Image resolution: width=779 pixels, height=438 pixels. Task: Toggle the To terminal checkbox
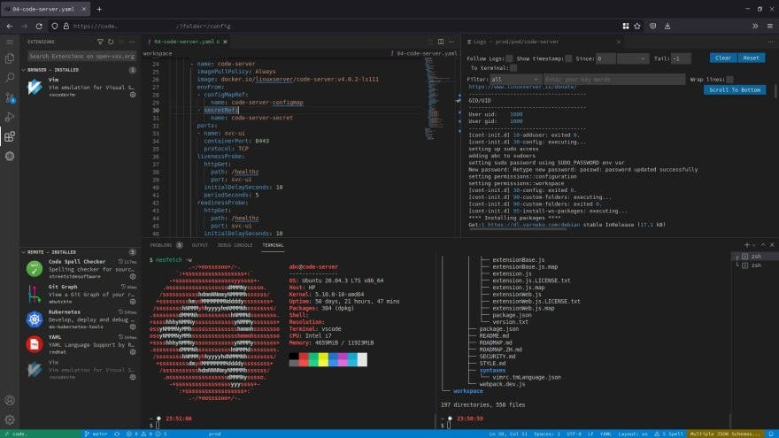513,68
